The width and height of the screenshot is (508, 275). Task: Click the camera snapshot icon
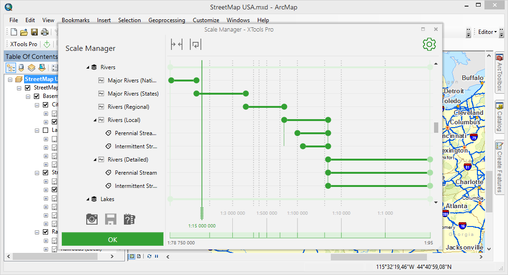pyautogui.click(x=92, y=219)
